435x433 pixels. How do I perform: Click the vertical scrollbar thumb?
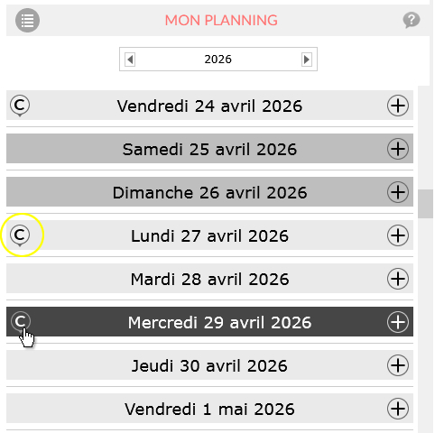click(425, 204)
